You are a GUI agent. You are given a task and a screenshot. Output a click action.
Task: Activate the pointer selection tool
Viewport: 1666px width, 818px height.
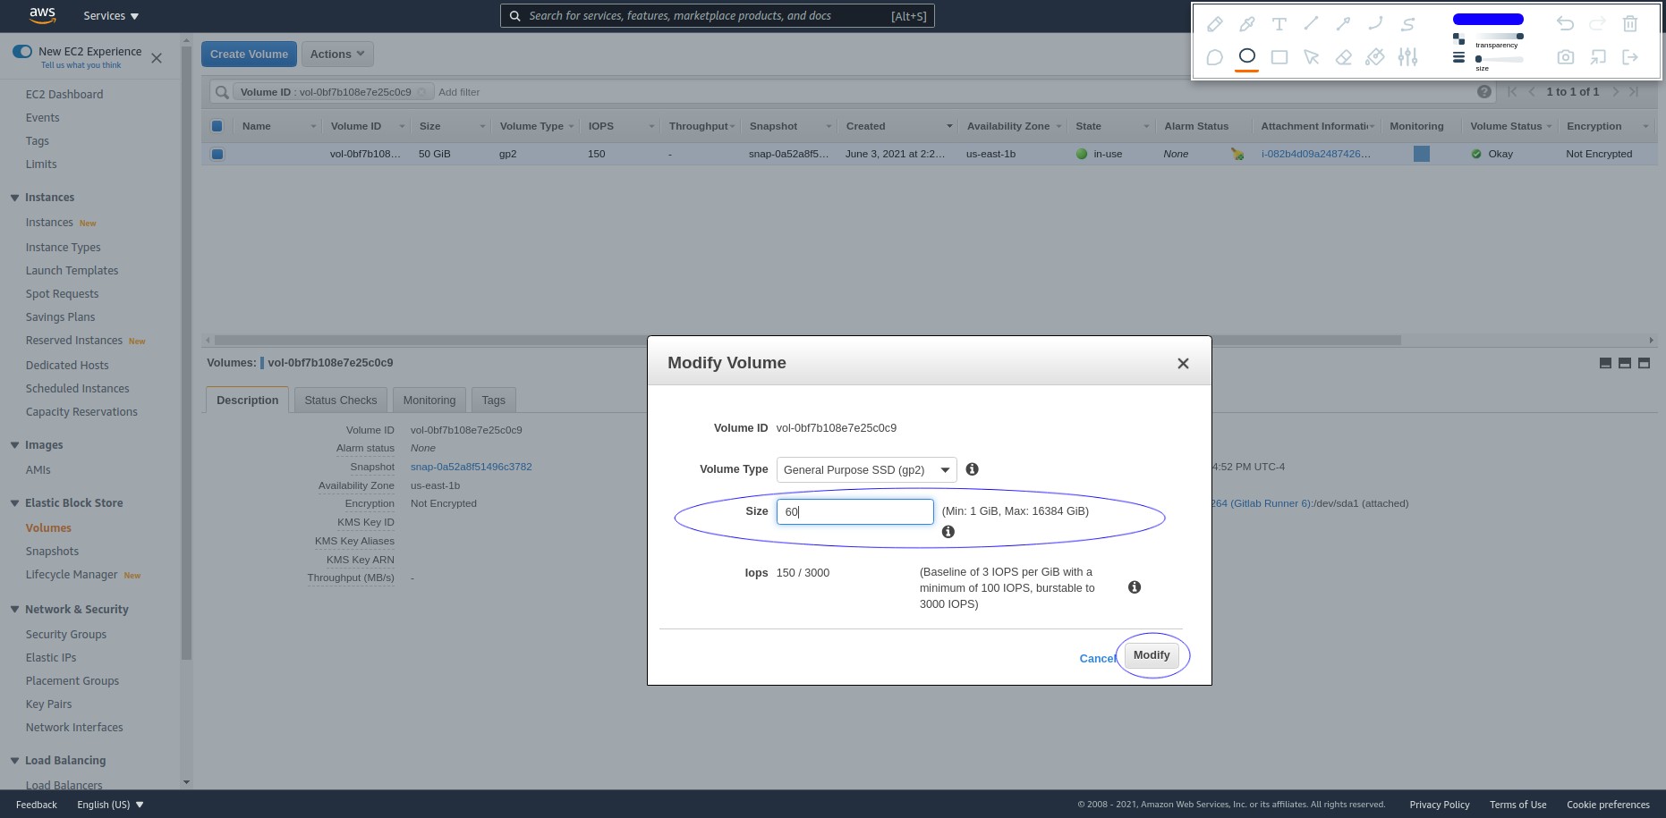(1312, 57)
